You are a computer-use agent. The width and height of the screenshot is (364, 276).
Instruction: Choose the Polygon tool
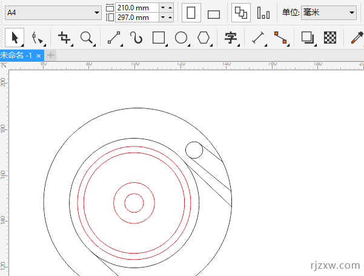click(204, 38)
